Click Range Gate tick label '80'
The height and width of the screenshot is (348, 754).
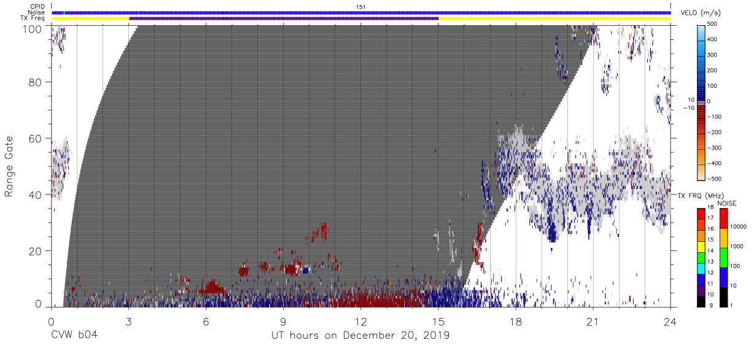[36, 83]
